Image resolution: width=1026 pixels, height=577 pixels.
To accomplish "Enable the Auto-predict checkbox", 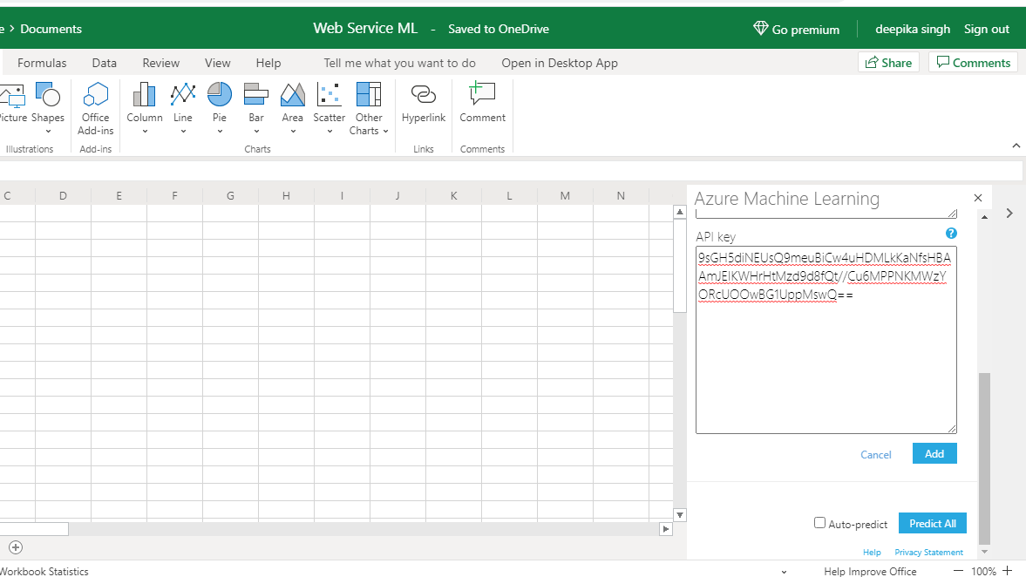I will pyautogui.click(x=820, y=523).
